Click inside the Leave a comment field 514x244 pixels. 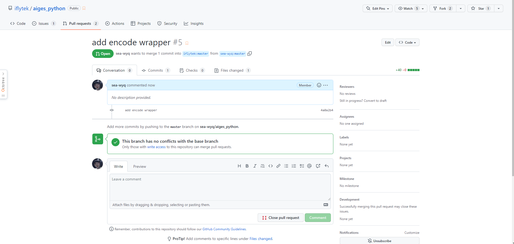[x=220, y=187]
